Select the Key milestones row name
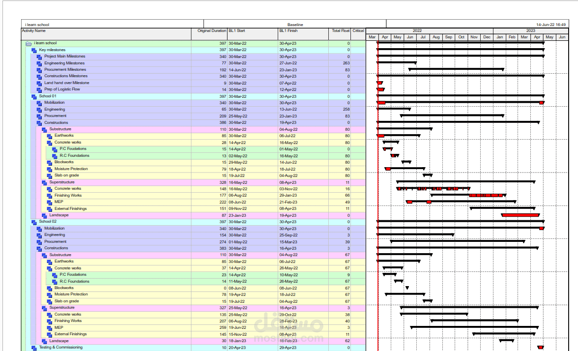Viewport: 578px width, 351px height. [52, 50]
